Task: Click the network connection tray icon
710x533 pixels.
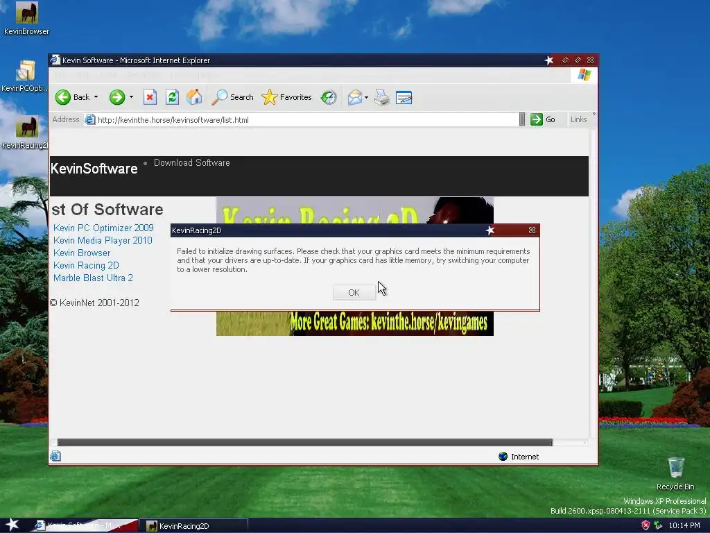Action: [658, 525]
